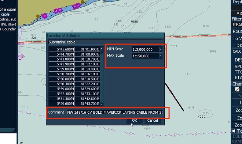Click the left panel scroll-right arrow
The width and height of the screenshot is (242, 144).
(14, 130)
